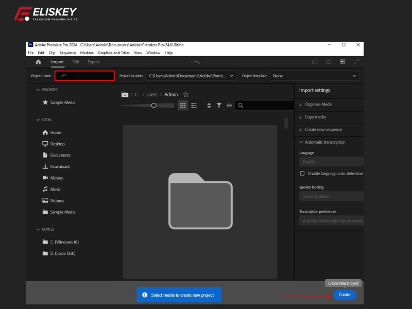Image resolution: width=412 pixels, height=309 pixels.
Task: Switch to grid view in the media browser
Action: tap(184, 106)
